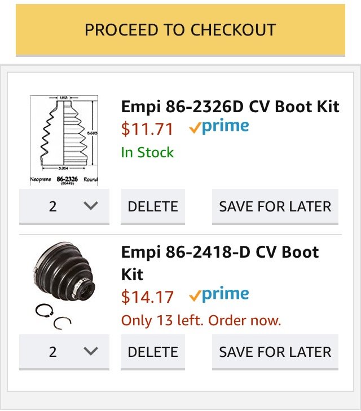Delete the Empi 86-2418-D CV Boot Kit
Screen dimensions: 361x411
click(153, 352)
